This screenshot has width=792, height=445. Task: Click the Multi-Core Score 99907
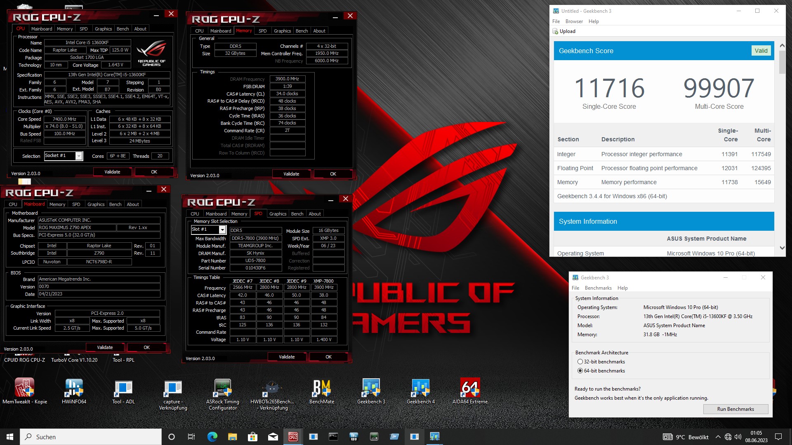[x=719, y=88]
